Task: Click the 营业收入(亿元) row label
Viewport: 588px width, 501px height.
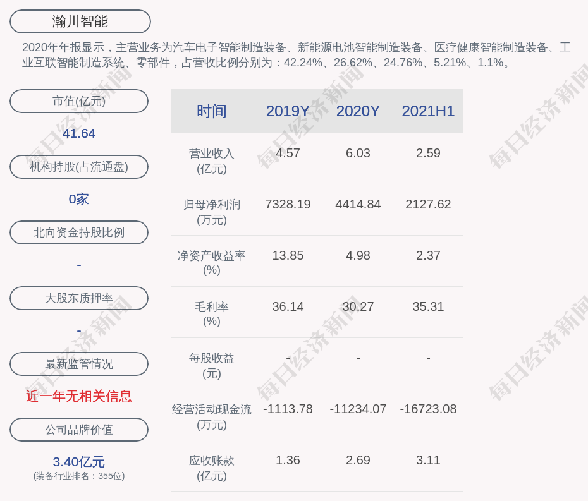Action: point(211,160)
